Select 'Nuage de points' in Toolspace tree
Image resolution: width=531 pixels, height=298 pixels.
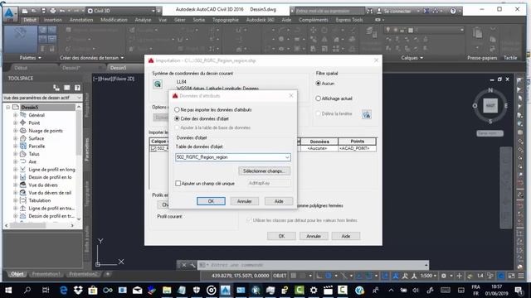click(46, 131)
